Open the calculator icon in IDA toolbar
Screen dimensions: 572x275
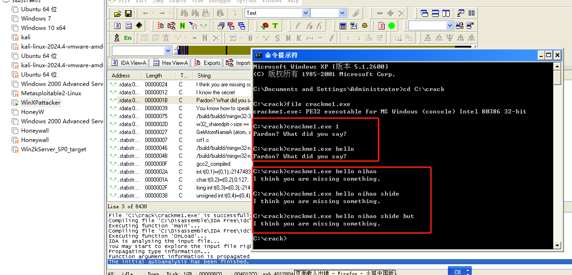tap(343, 26)
